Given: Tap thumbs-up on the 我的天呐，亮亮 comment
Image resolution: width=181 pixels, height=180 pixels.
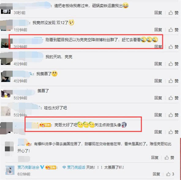Looking at the screenshot, I should (x=173, y=64).
